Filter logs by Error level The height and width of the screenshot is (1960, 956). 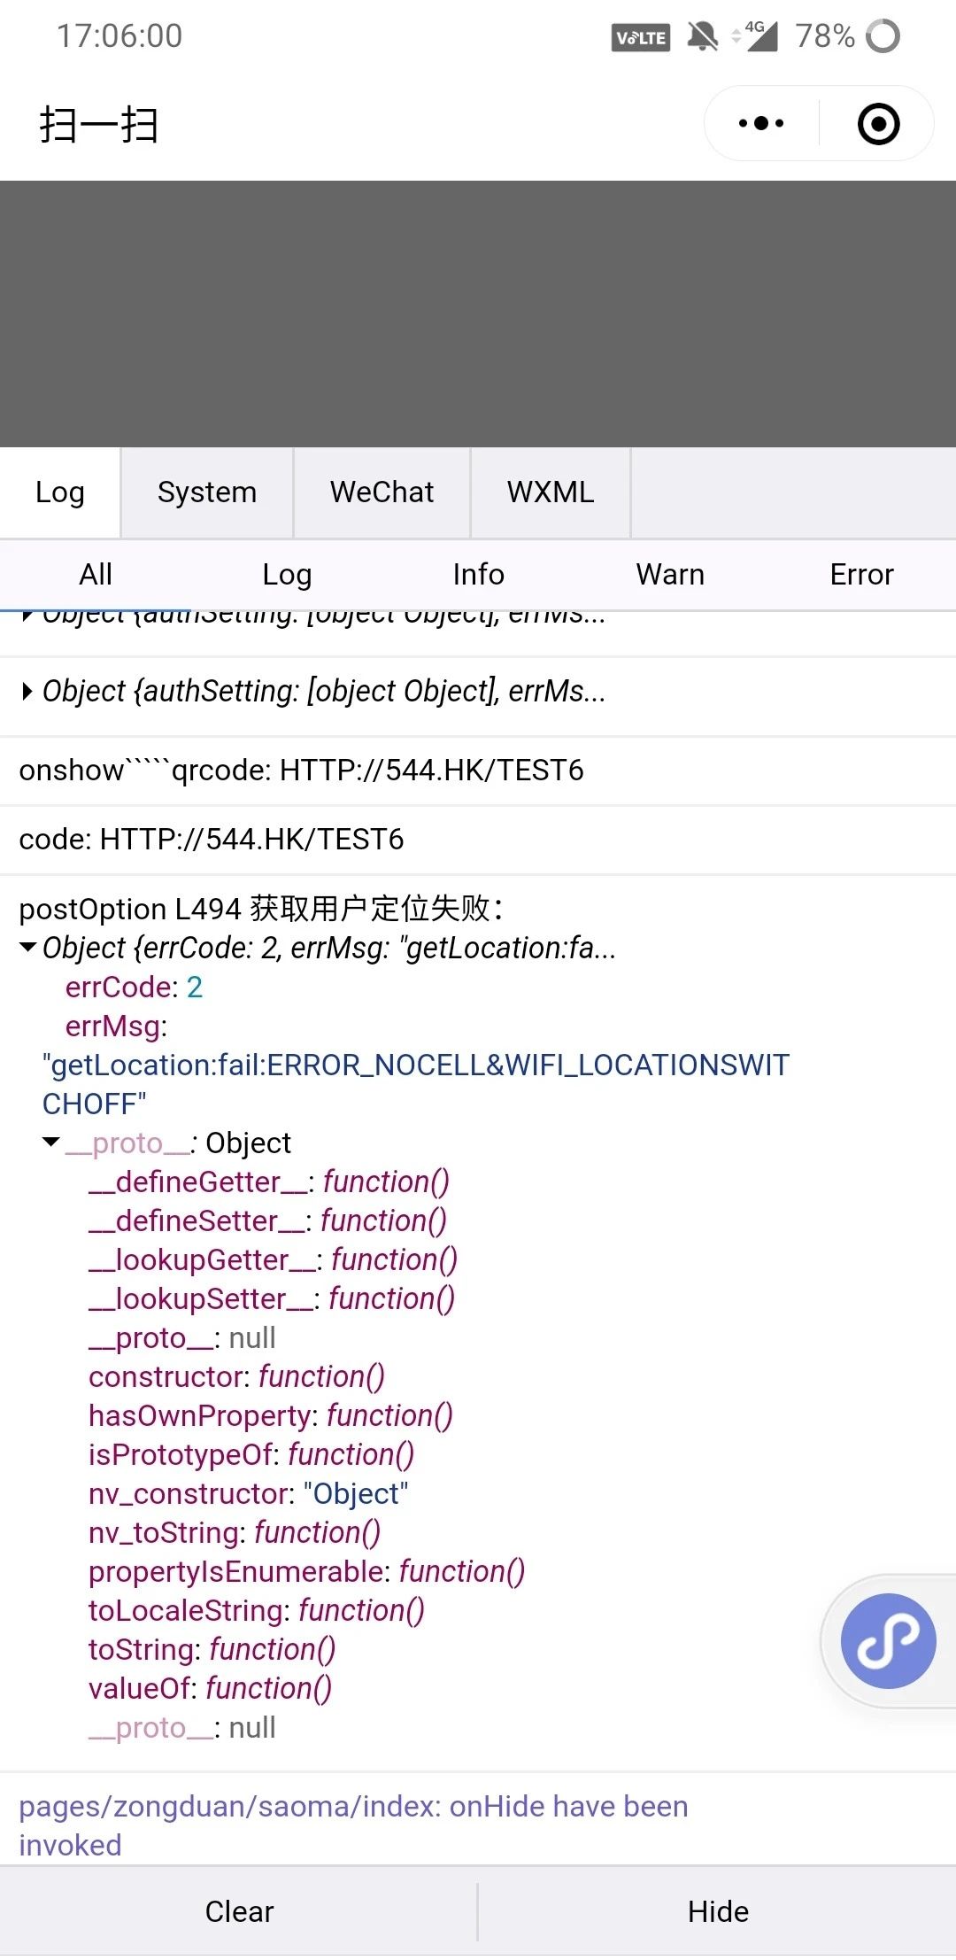coord(861,575)
